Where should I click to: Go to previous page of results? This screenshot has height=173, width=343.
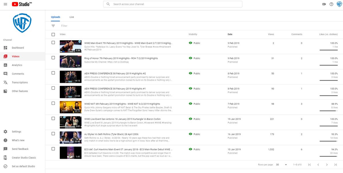pyautogui.click(x=318, y=165)
